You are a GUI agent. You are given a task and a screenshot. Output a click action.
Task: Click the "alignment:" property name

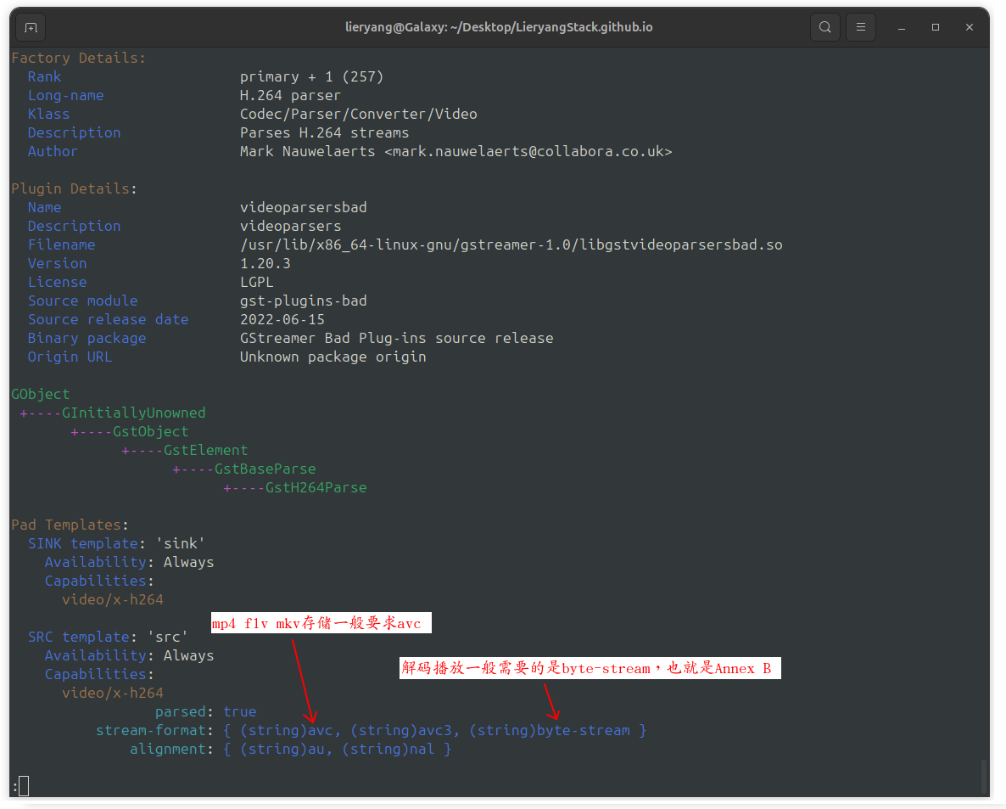click(172, 749)
